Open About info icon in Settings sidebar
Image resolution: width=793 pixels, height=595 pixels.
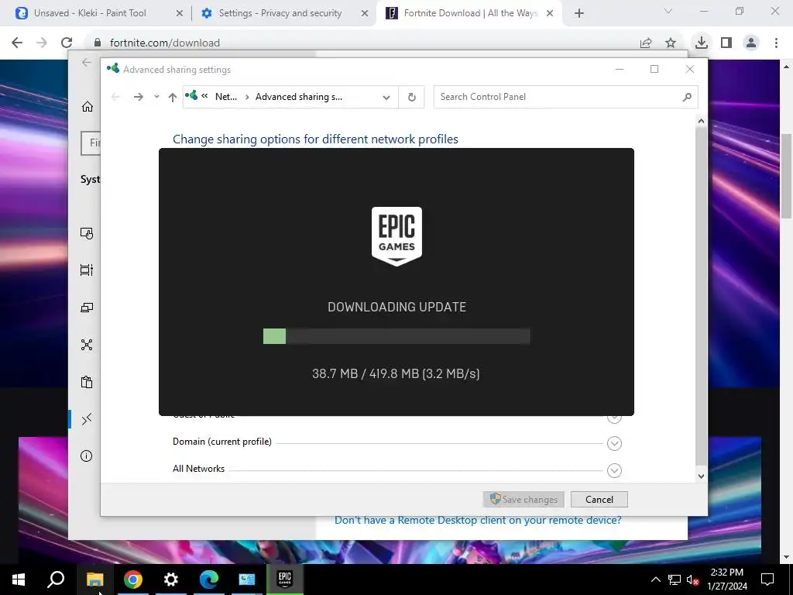(x=87, y=456)
